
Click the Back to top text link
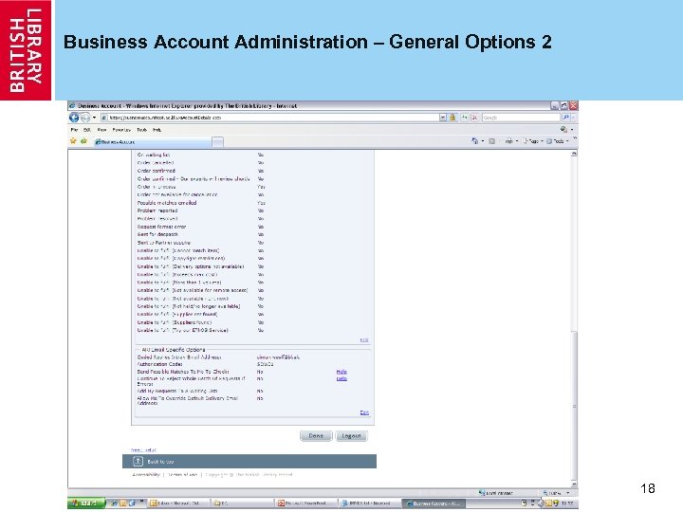(x=160, y=462)
